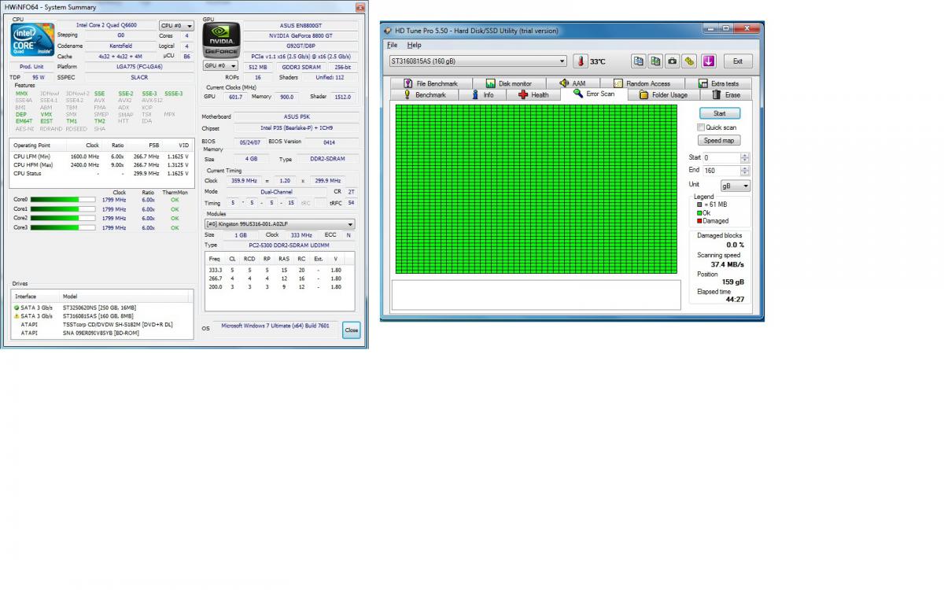Click the green status icon for ST3250620NS drive
Image resolution: width=944 pixels, height=590 pixels.
pos(17,308)
